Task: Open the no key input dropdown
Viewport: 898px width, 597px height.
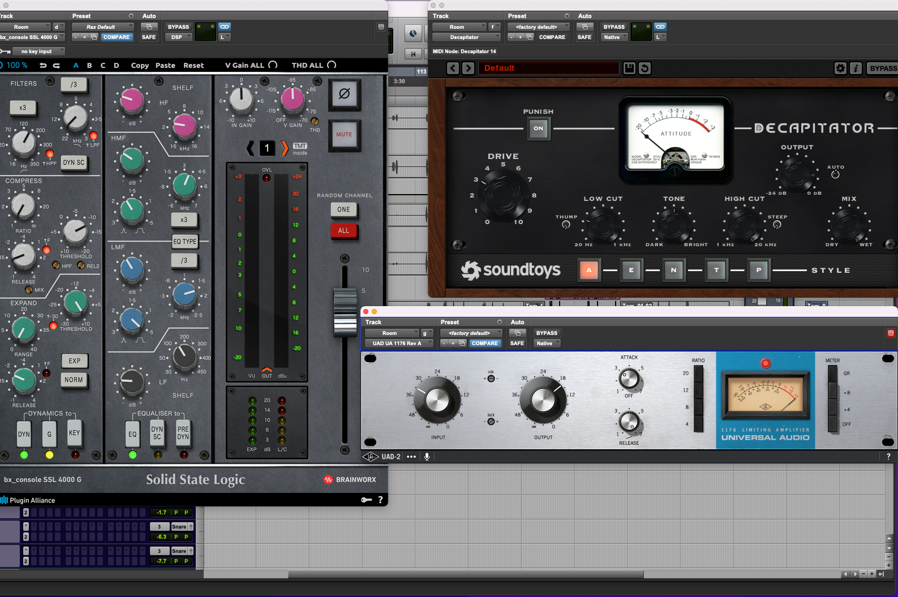Action: coord(39,51)
